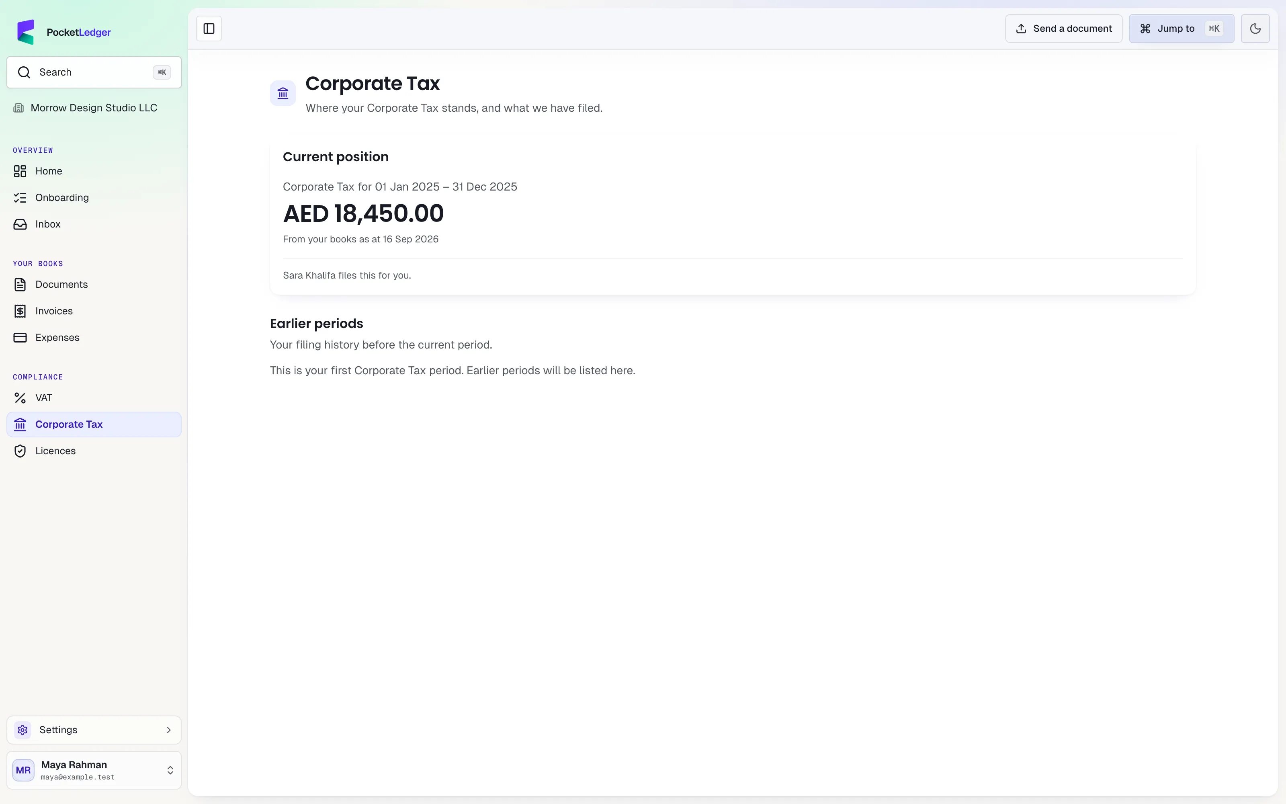Open the Jump to command button
This screenshot has width=1286, height=804.
click(x=1182, y=29)
